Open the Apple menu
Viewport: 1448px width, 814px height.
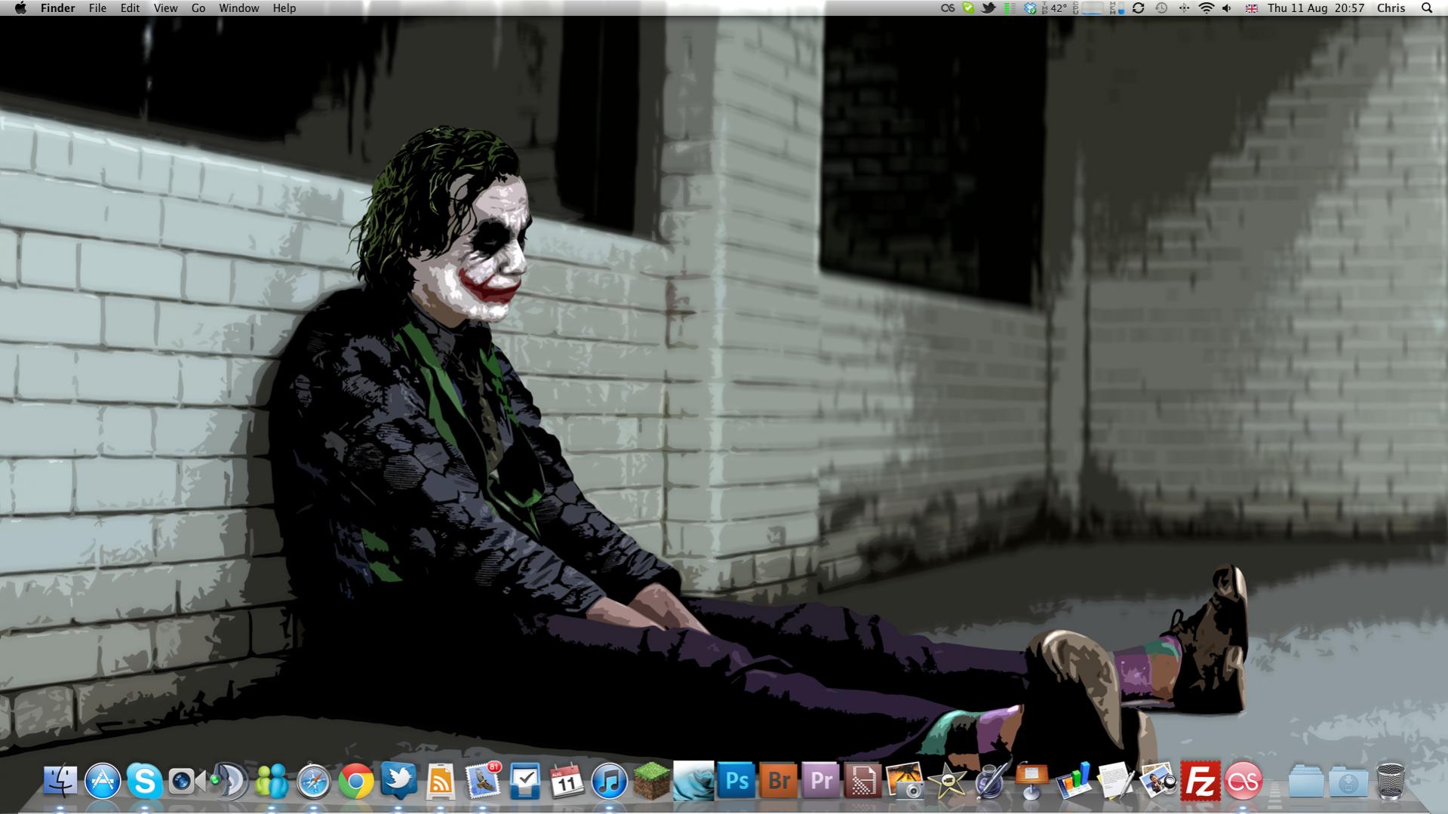tap(20, 8)
